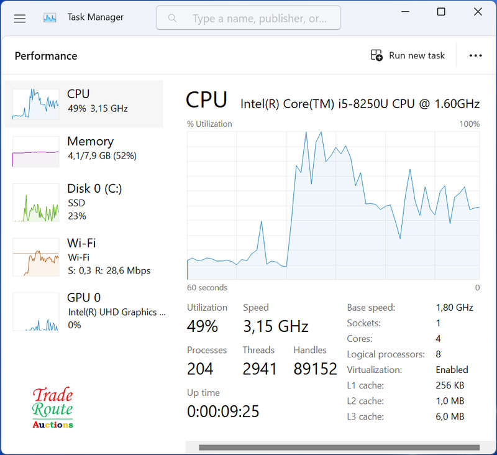Click the Handles count 89152
This screenshot has height=455, width=497.
pyautogui.click(x=315, y=369)
